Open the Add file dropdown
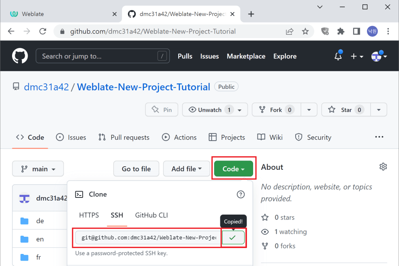The width and height of the screenshot is (399, 266). pos(186,169)
